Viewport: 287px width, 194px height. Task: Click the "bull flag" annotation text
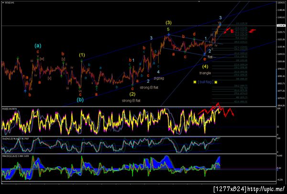tap(205, 82)
